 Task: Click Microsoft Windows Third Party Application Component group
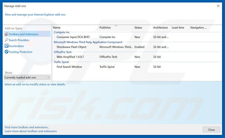point(88,42)
